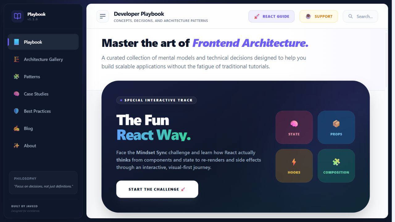Click the Case Studies brain icon

pos(16,94)
